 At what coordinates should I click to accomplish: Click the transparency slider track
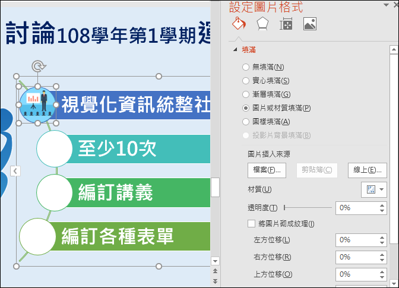click(x=308, y=208)
